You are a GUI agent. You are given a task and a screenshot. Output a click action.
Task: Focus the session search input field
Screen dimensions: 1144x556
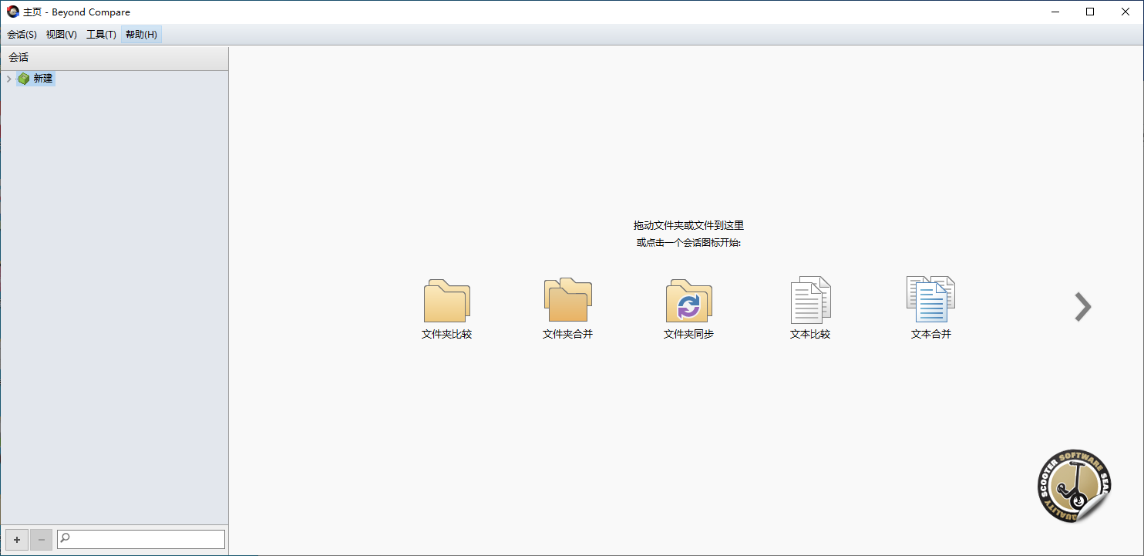tap(141, 539)
